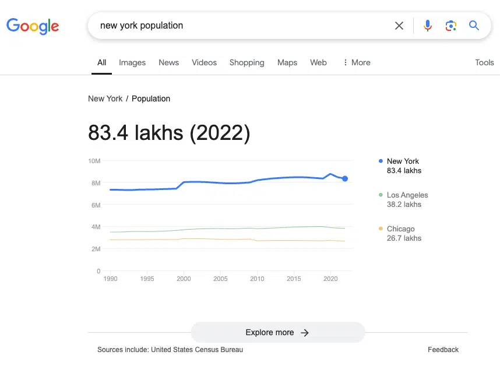The height and width of the screenshot is (369, 500).
Task: Send Feedback about this result
Action: coord(443,349)
